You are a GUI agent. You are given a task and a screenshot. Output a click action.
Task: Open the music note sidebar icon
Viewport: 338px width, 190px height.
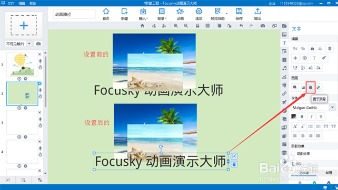click(x=284, y=68)
